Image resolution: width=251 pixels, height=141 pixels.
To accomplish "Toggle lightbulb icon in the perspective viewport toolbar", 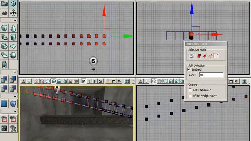I will tap(29, 81).
